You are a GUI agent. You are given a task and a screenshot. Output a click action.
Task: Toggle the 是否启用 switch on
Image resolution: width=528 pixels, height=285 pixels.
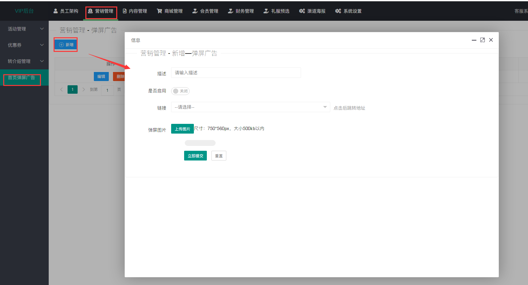point(181,91)
